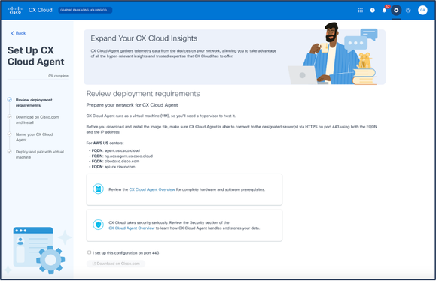Click the CX Cloud title in header
Viewport: 436px width, 281px height.
tap(41, 10)
